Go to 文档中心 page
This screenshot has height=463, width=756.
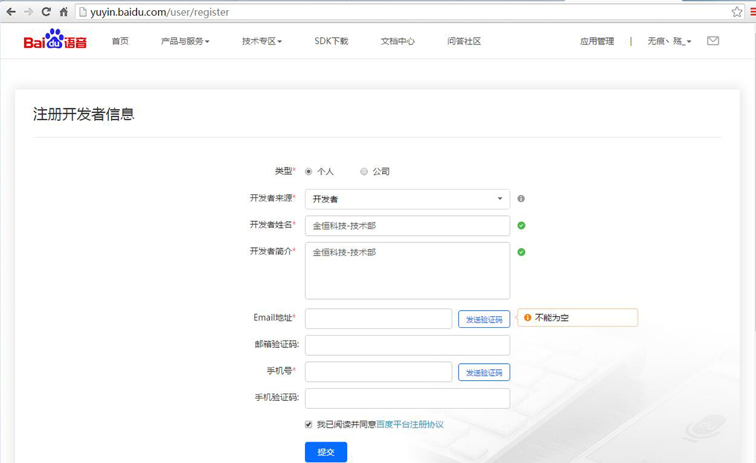(x=398, y=41)
